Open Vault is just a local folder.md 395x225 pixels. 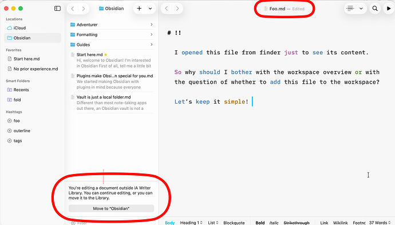pyautogui.click(x=112, y=102)
